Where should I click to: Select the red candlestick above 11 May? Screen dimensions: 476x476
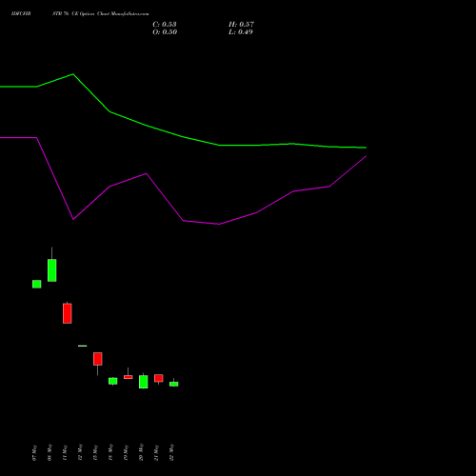click(x=68, y=313)
